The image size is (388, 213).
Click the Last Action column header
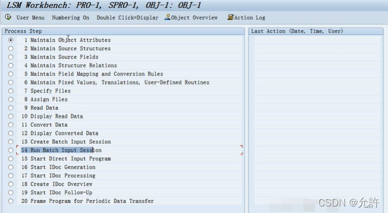coord(316,31)
